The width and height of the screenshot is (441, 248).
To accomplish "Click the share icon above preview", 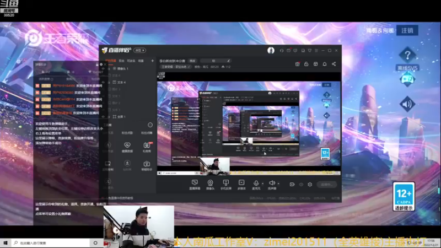I will 334,64.
